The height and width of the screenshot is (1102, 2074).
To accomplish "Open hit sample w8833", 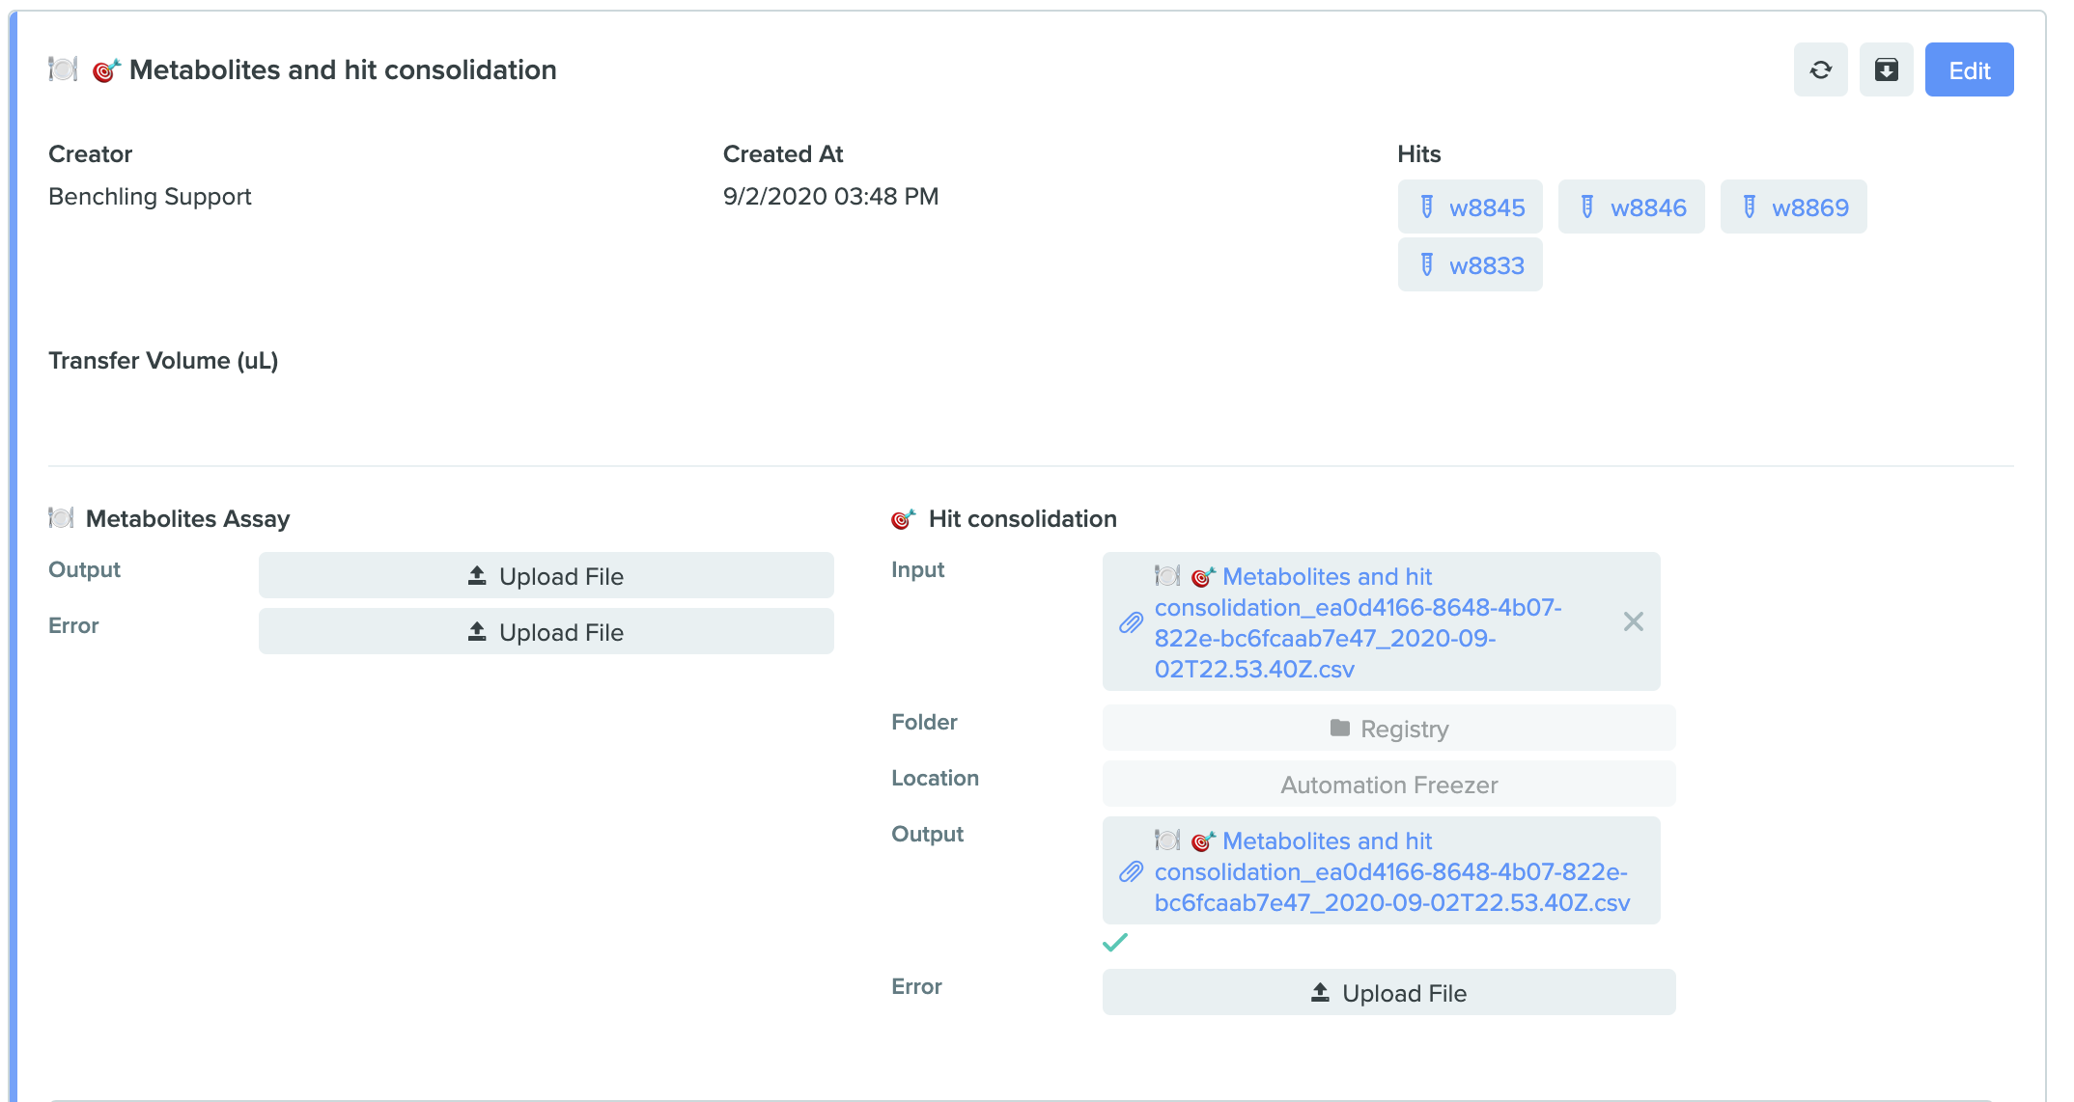I will [1470, 264].
